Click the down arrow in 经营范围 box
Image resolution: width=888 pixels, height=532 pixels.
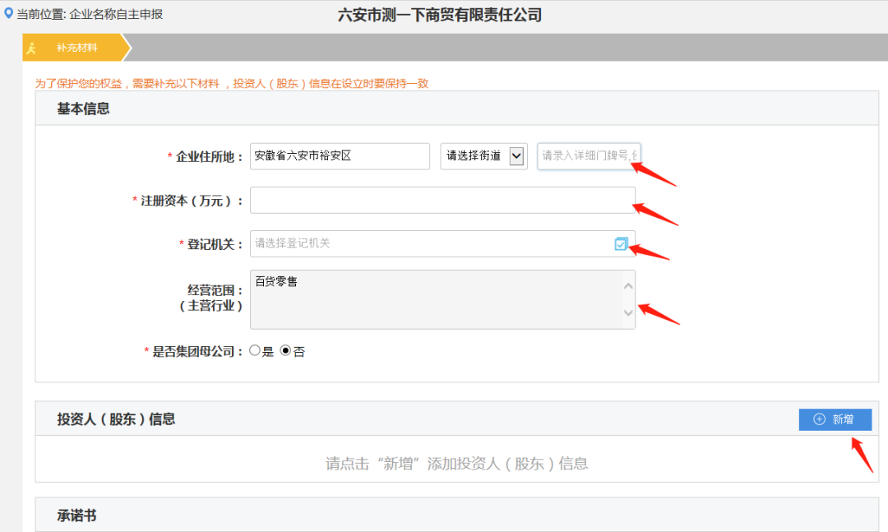pyautogui.click(x=628, y=313)
